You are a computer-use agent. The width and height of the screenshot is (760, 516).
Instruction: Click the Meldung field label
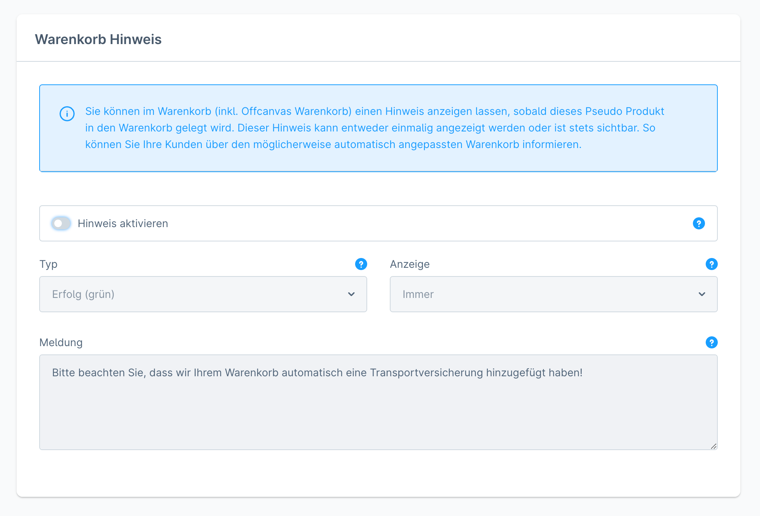pos(61,342)
